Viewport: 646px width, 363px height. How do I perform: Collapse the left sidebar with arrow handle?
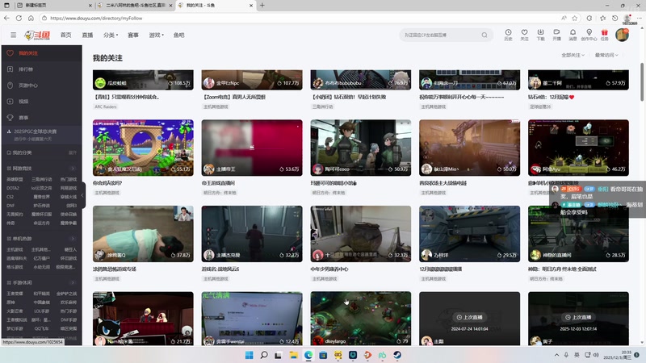coord(83,195)
